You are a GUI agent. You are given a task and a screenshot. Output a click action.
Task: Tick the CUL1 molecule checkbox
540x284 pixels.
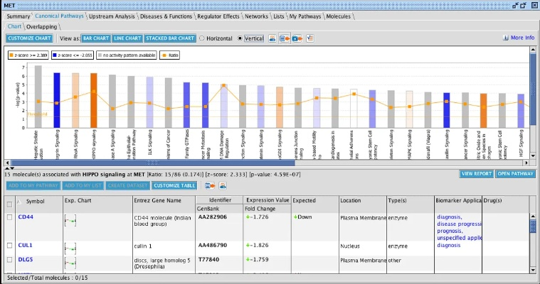pos(9,245)
